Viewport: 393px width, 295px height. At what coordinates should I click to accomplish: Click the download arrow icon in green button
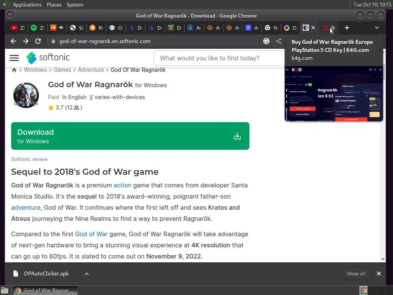(237, 136)
